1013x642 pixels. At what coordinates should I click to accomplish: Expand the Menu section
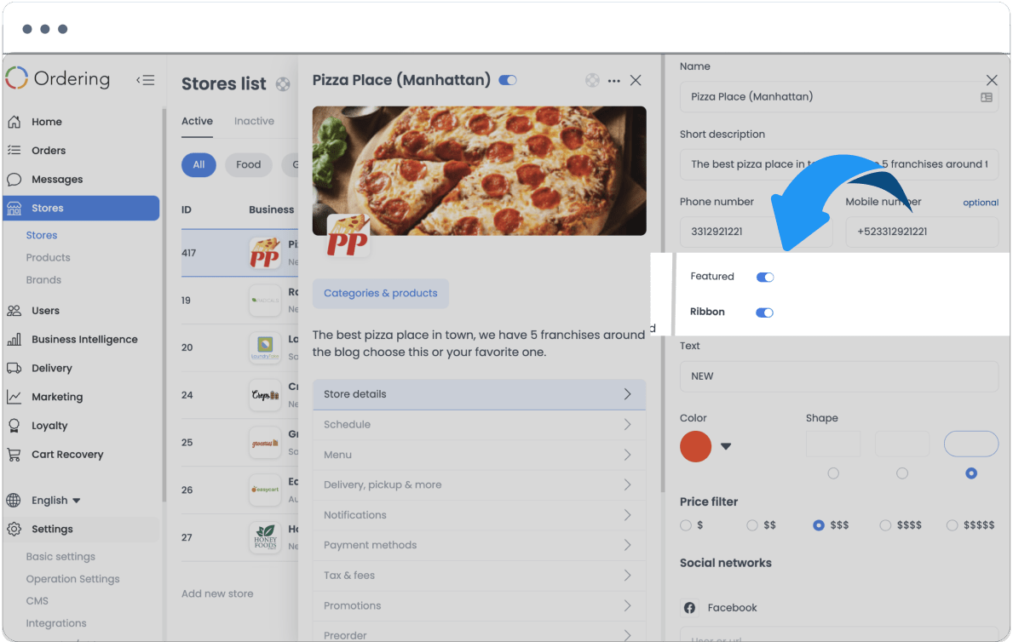(x=480, y=455)
